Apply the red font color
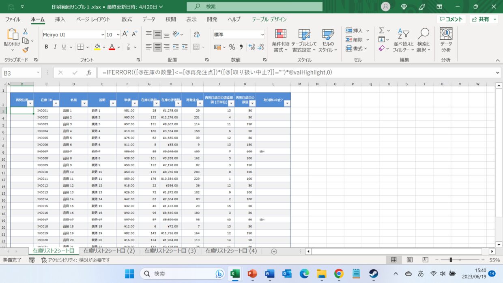The image size is (503, 283). click(x=112, y=47)
